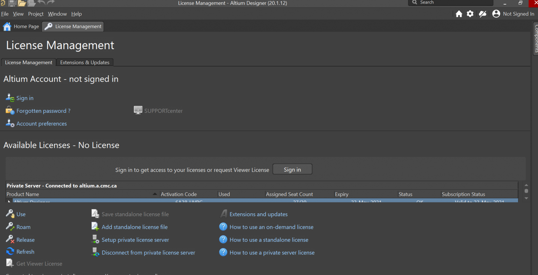Click the Altium logo icon at the top left
Image resolution: width=538 pixels, height=275 pixels.
coord(3,3)
